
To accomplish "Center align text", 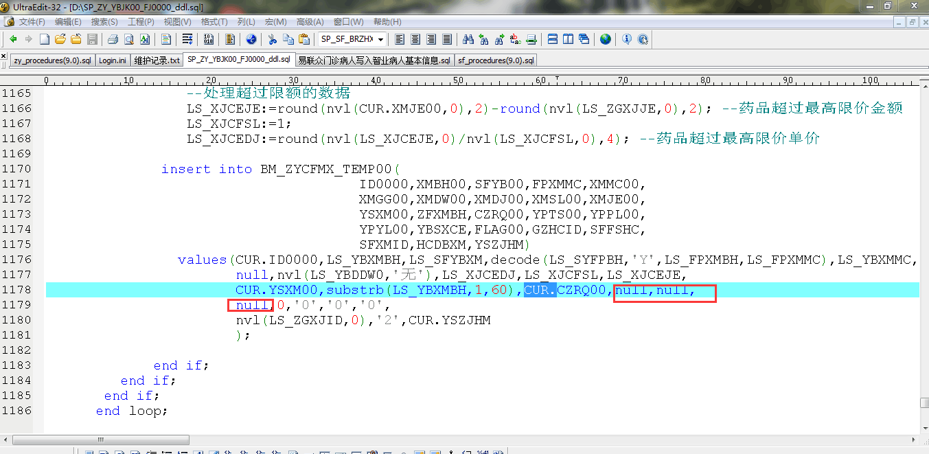I will (415, 39).
